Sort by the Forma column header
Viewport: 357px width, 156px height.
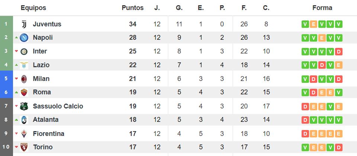click(x=322, y=8)
